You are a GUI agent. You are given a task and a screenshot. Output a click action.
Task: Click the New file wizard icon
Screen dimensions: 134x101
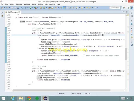click(x=2, y=8)
